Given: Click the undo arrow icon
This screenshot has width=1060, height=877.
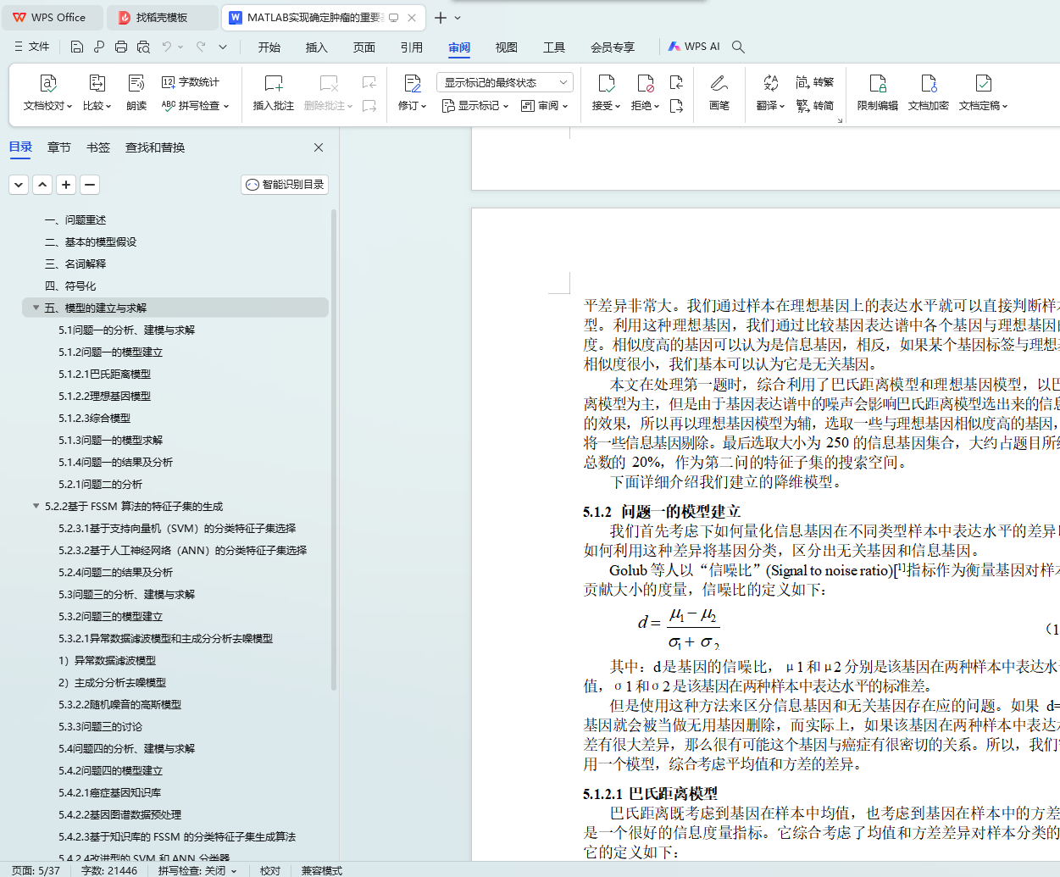Looking at the screenshot, I should 167,47.
